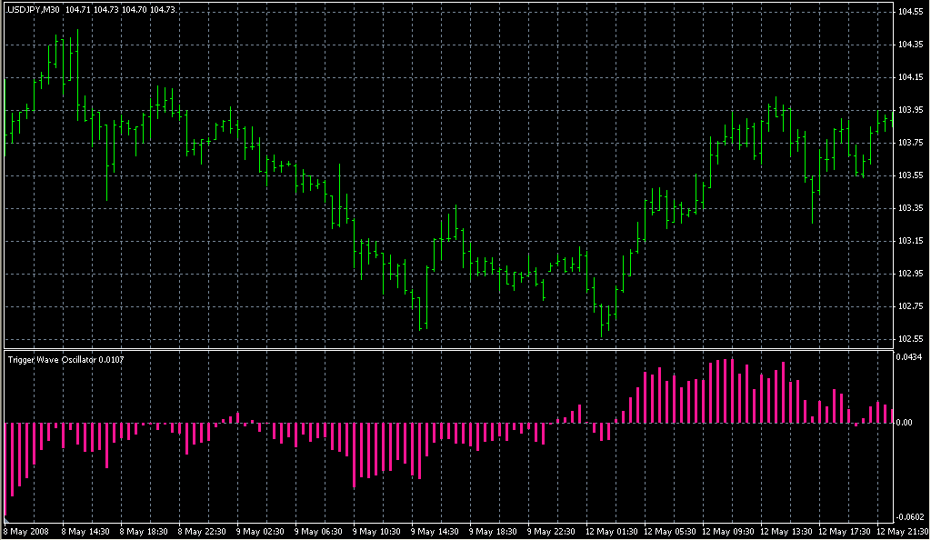Click the 104.55 price scale label
This screenshot has width=931, height=540.
pyautogui.click(x=910, y=11)
